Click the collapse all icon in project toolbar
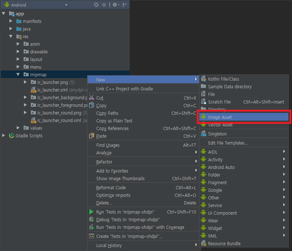The width and height of the screenshot is (292, 251). [x=104, y=5]
